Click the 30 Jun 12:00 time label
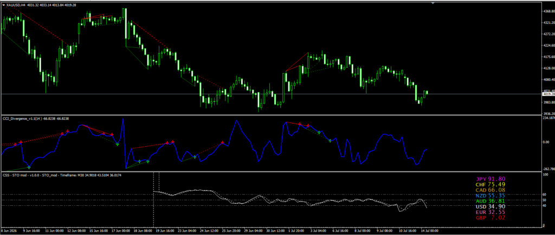This screenshot has height=235, width=555. point(276,231)
